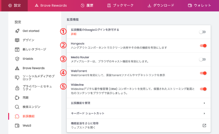Click the Shields shield icon in sidebar
This screenshot has height=134, width=219.
17,59
